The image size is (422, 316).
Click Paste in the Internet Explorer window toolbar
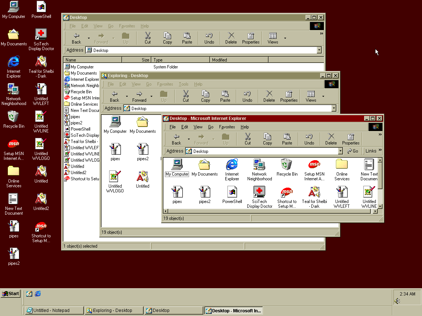tap(287, 139)
